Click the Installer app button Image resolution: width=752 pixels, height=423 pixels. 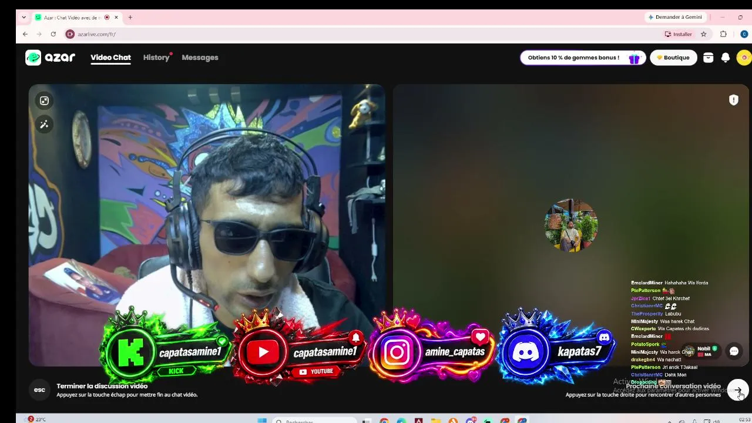679,34
